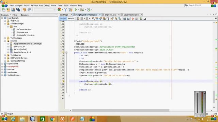
Task: Select the RestEmployee project
Action: (x=13, y=67)
